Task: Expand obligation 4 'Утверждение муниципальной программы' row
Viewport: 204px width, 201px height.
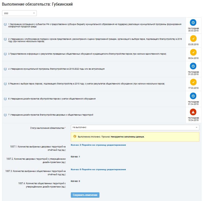Action: pyautogui.click(x=5, y=69)
